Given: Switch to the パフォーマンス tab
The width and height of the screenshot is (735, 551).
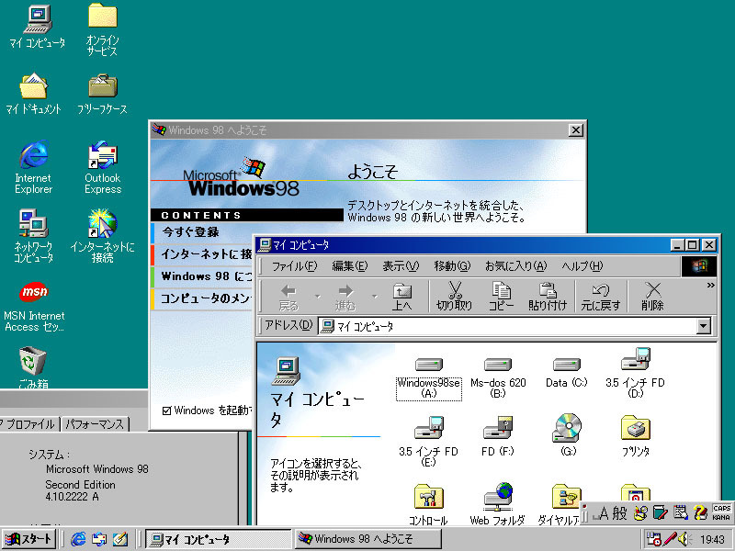Looking at the screenshot, I should click(95, 424).
